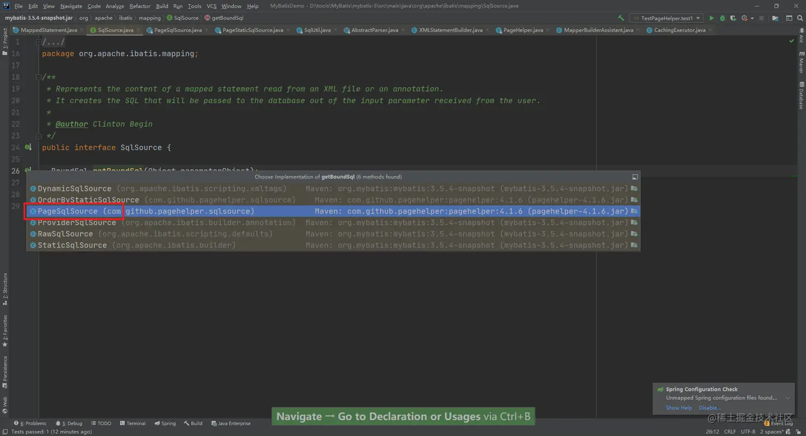This screenshot has height=436, width=806.
Task: Switch to the PageStaticSqlSource.java tab
Action: click(253, 30)
